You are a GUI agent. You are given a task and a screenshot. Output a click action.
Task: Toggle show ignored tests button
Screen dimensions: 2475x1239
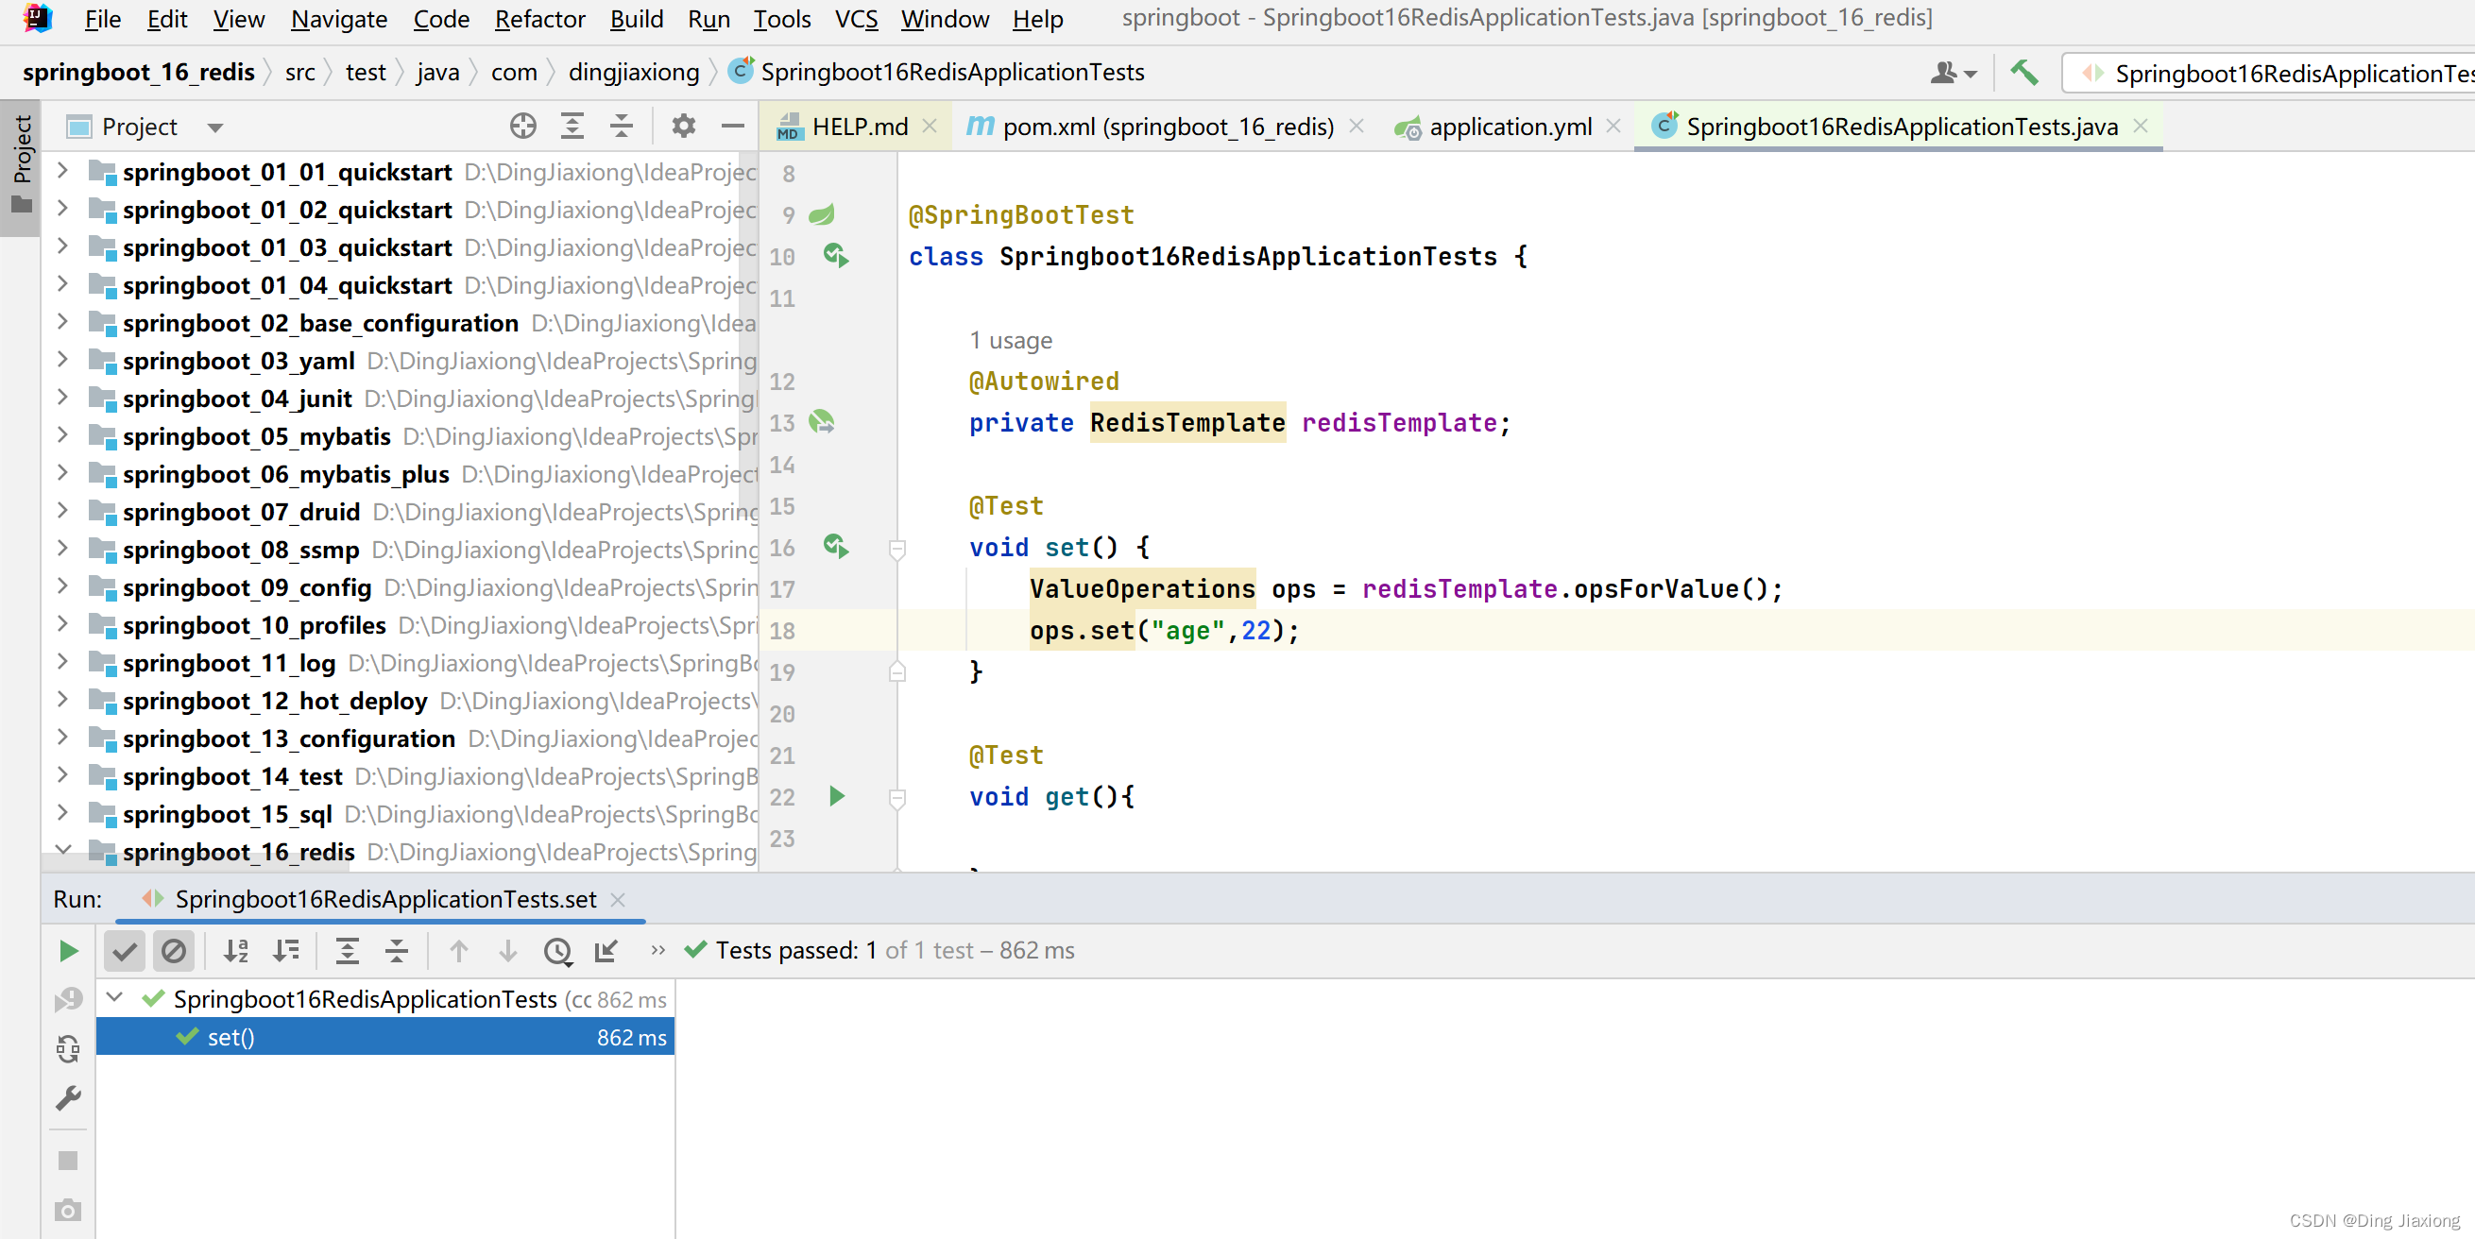pyautogui.click(x=174, y=951)
